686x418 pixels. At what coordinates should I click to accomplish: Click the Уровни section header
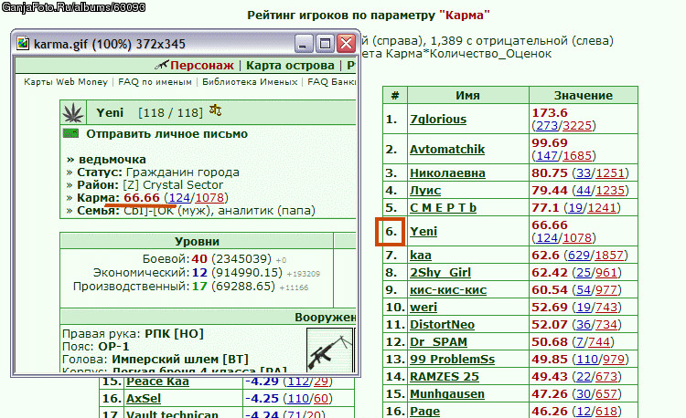click(197, 241)
